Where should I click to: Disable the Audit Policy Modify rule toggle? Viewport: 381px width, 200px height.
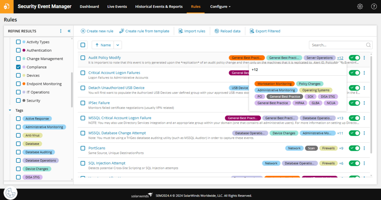pos(354,58)
